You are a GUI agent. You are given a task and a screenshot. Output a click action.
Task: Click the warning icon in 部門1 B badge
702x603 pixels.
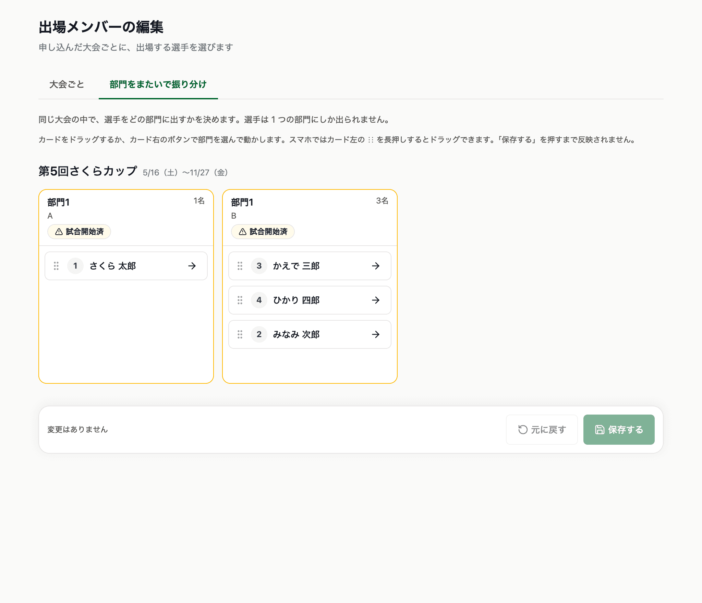tap(243, 232)
